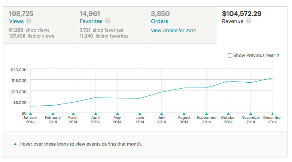Click the December 2014 event triangle icon

pos(272,114)
